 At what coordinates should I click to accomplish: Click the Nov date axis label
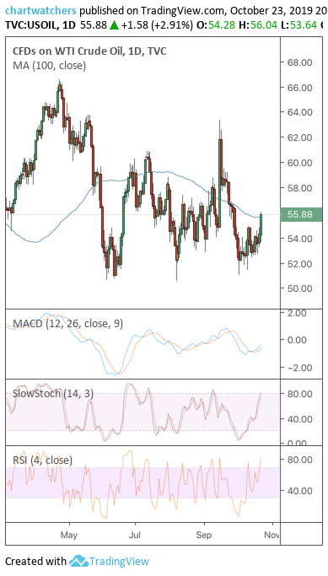click(x=272, y=536)
